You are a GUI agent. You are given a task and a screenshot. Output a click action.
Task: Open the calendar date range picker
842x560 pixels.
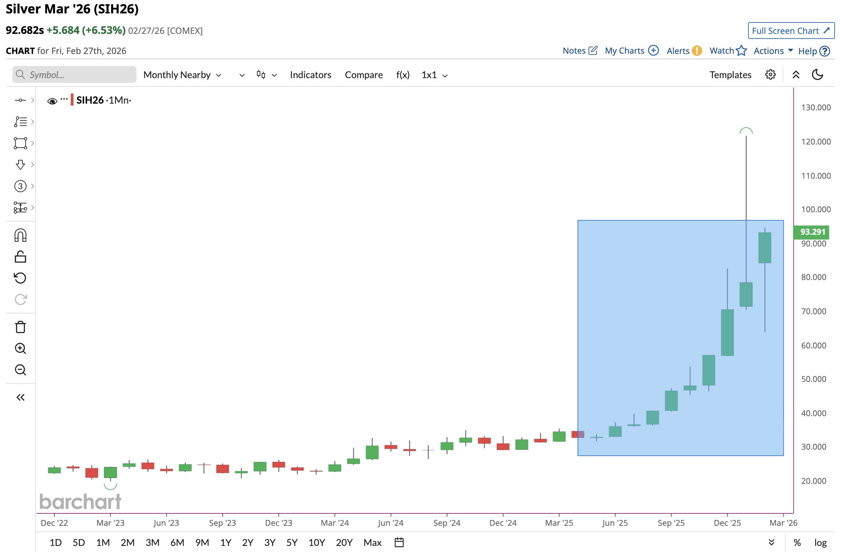click(399, 543)
